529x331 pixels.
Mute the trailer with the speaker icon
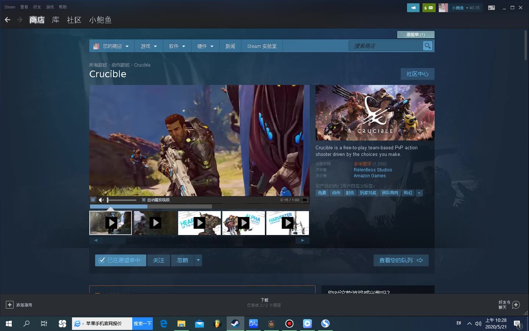(101, 200)
